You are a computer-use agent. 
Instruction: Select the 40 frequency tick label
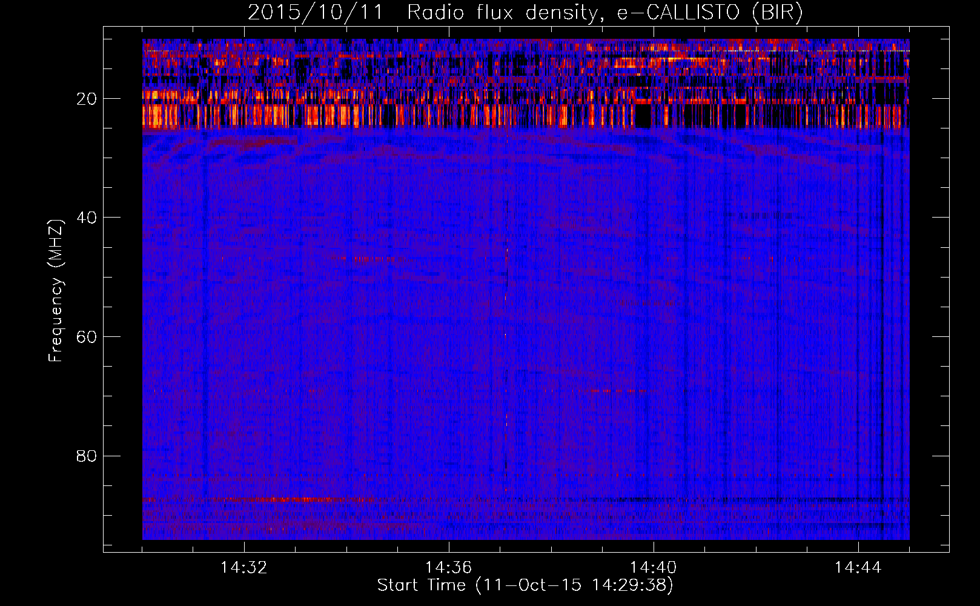click(87, 218)
